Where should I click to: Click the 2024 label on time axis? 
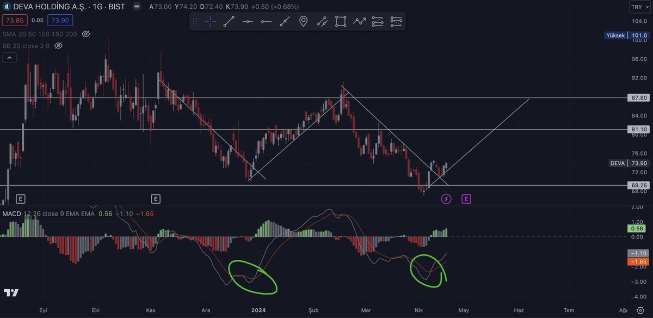[258, 310]
